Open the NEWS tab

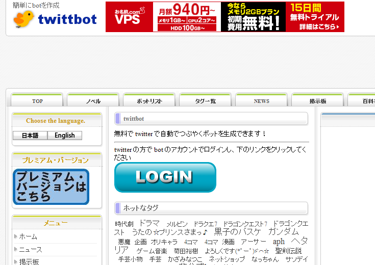pos(261,101)
